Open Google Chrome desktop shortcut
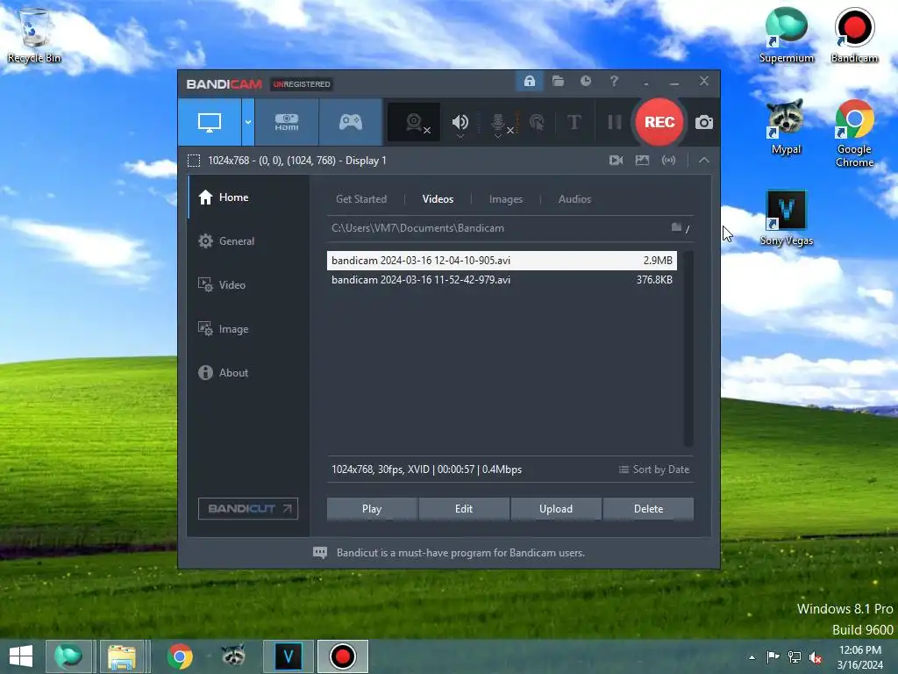 click(854, 133)
